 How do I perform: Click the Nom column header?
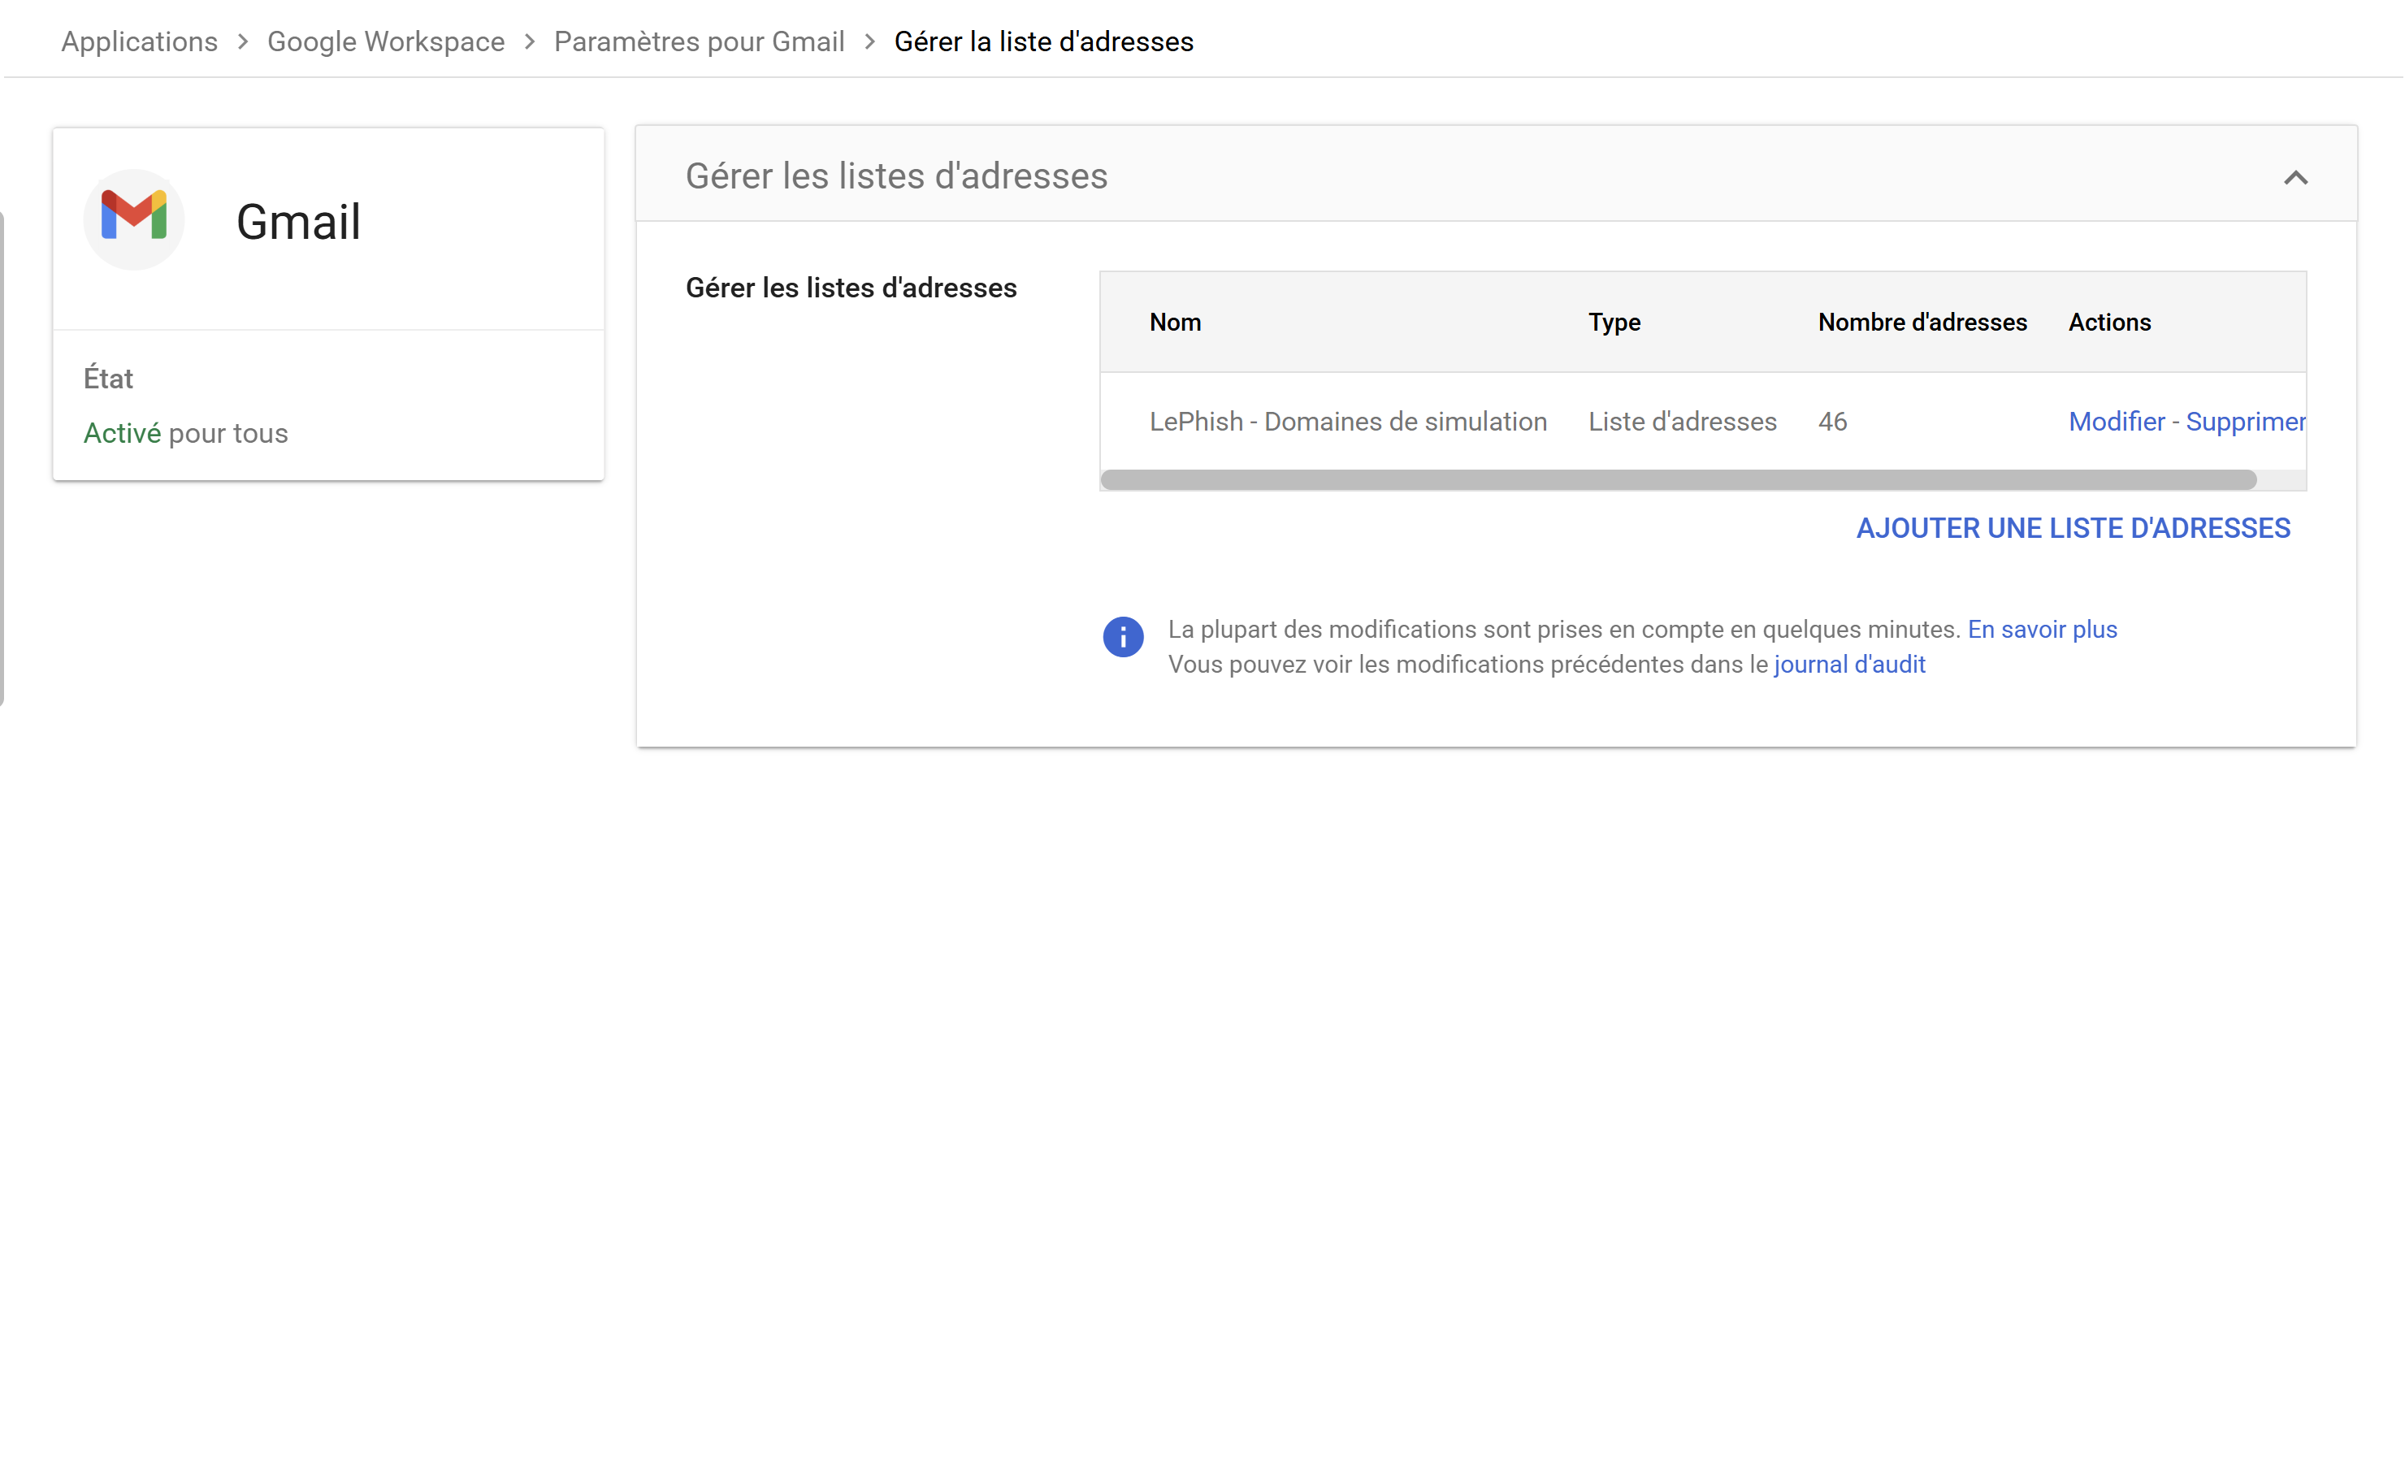[1174, 321]
